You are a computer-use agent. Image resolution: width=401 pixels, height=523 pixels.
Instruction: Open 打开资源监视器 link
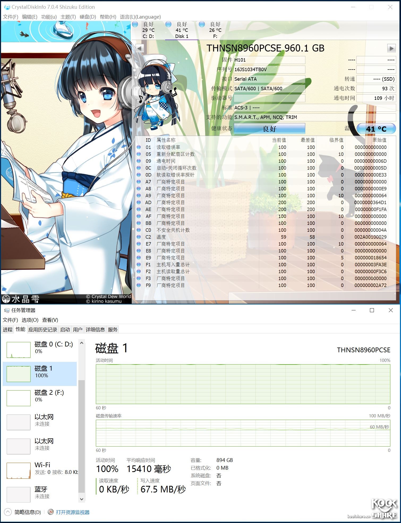coord(73,512)
